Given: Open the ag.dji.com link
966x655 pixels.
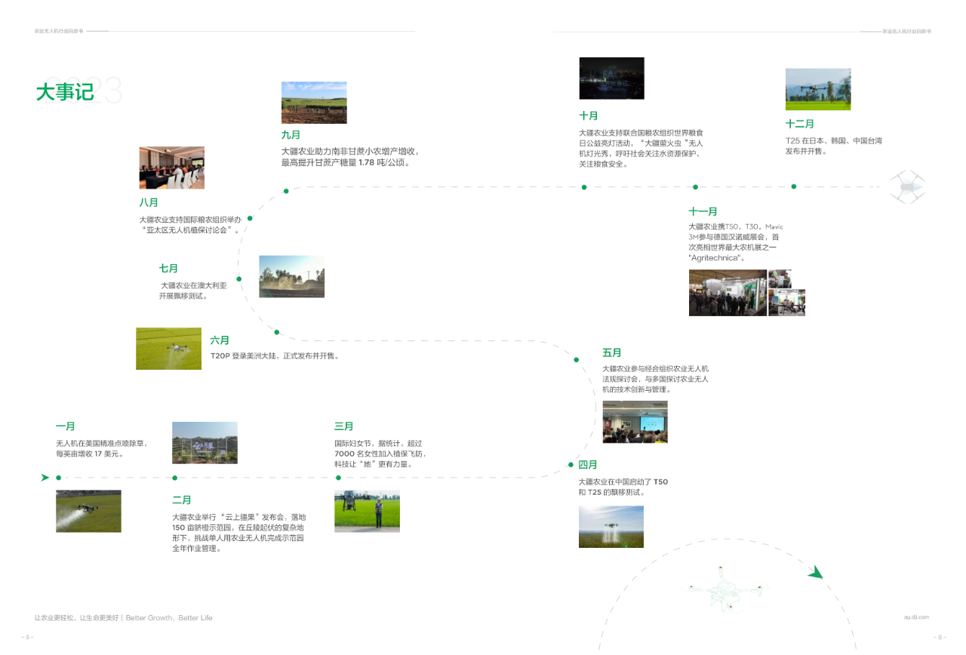Looking at the screenshot, I should click(x=916, y=617).
